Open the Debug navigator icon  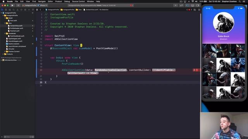(x=25, y=10)
